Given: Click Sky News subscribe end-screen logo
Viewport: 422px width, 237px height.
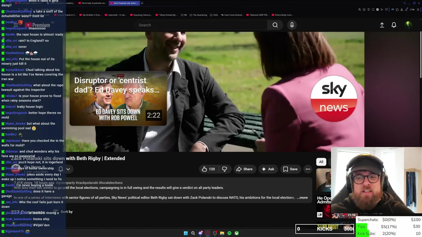Looking at the screenshot, I should (x=334, y=98).
